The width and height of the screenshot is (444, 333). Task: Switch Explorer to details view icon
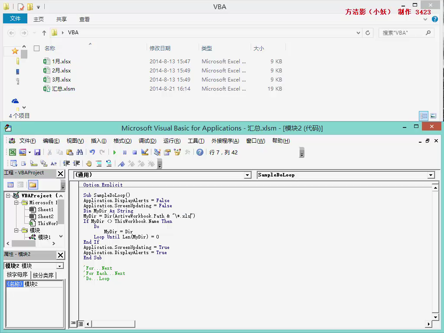(424, 116)
